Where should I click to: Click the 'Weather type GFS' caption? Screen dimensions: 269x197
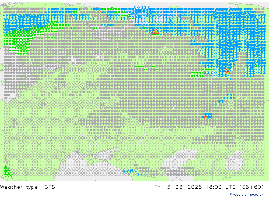coord(28,187)
